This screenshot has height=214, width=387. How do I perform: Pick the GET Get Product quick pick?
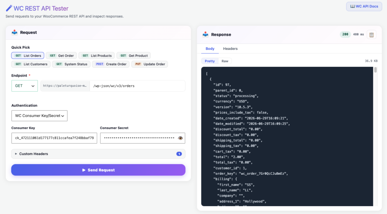(x=133, y=55)
